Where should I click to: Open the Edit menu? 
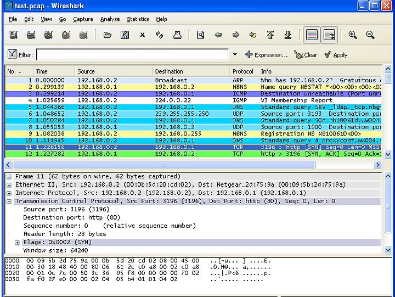[x=29, y=19]
